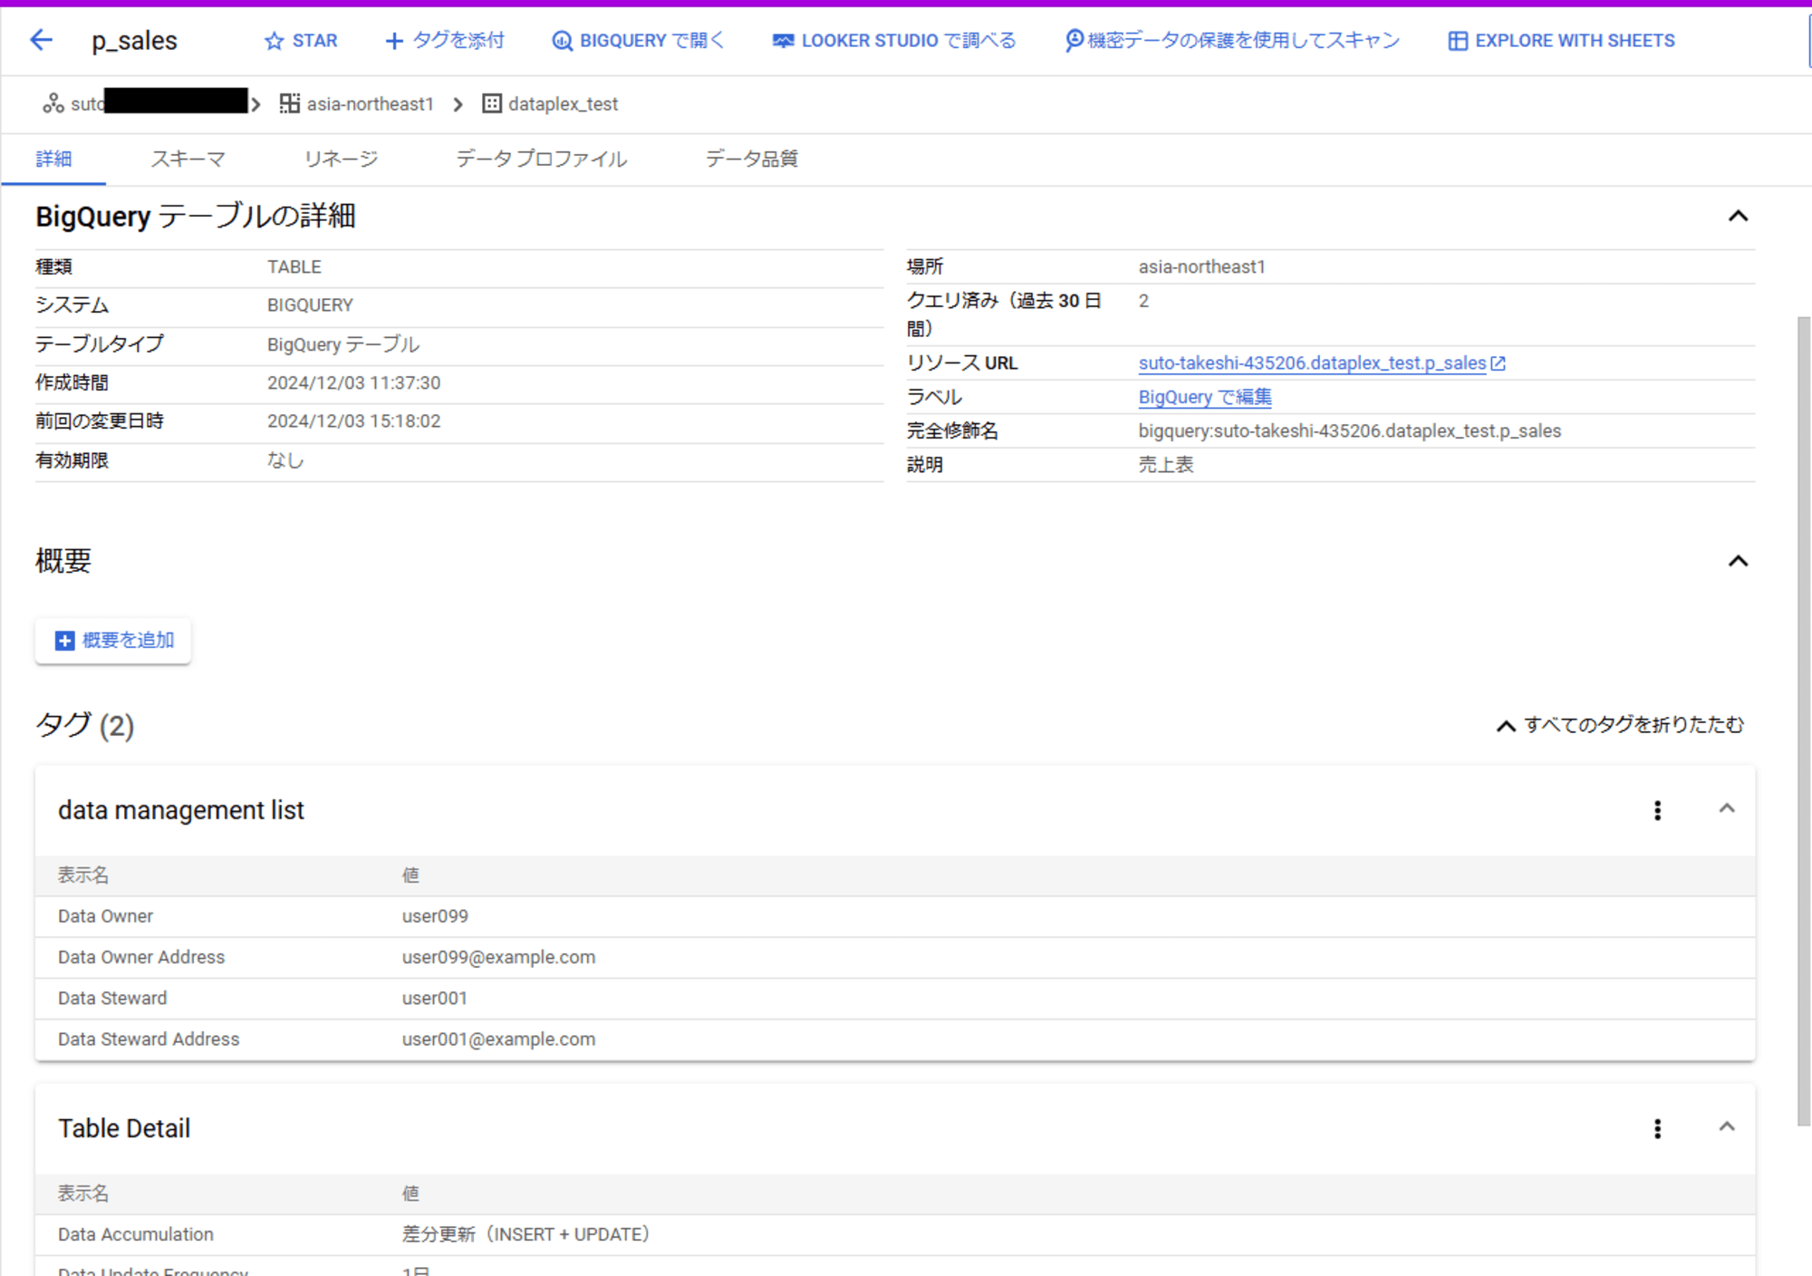The image size is (1812, 1276).
Task: Click the タグ (2) heading
Action: coord(84,725)
